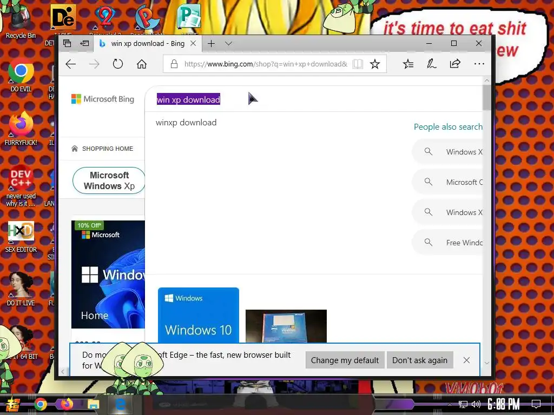The height and width of the screenshot is (415, 554).
Task: Open the People also search heading
Action: pos(448,126)
